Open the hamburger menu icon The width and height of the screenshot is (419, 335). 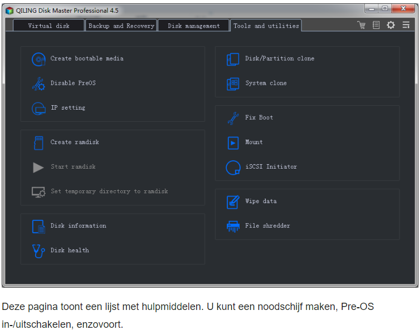tap(406, 25)
